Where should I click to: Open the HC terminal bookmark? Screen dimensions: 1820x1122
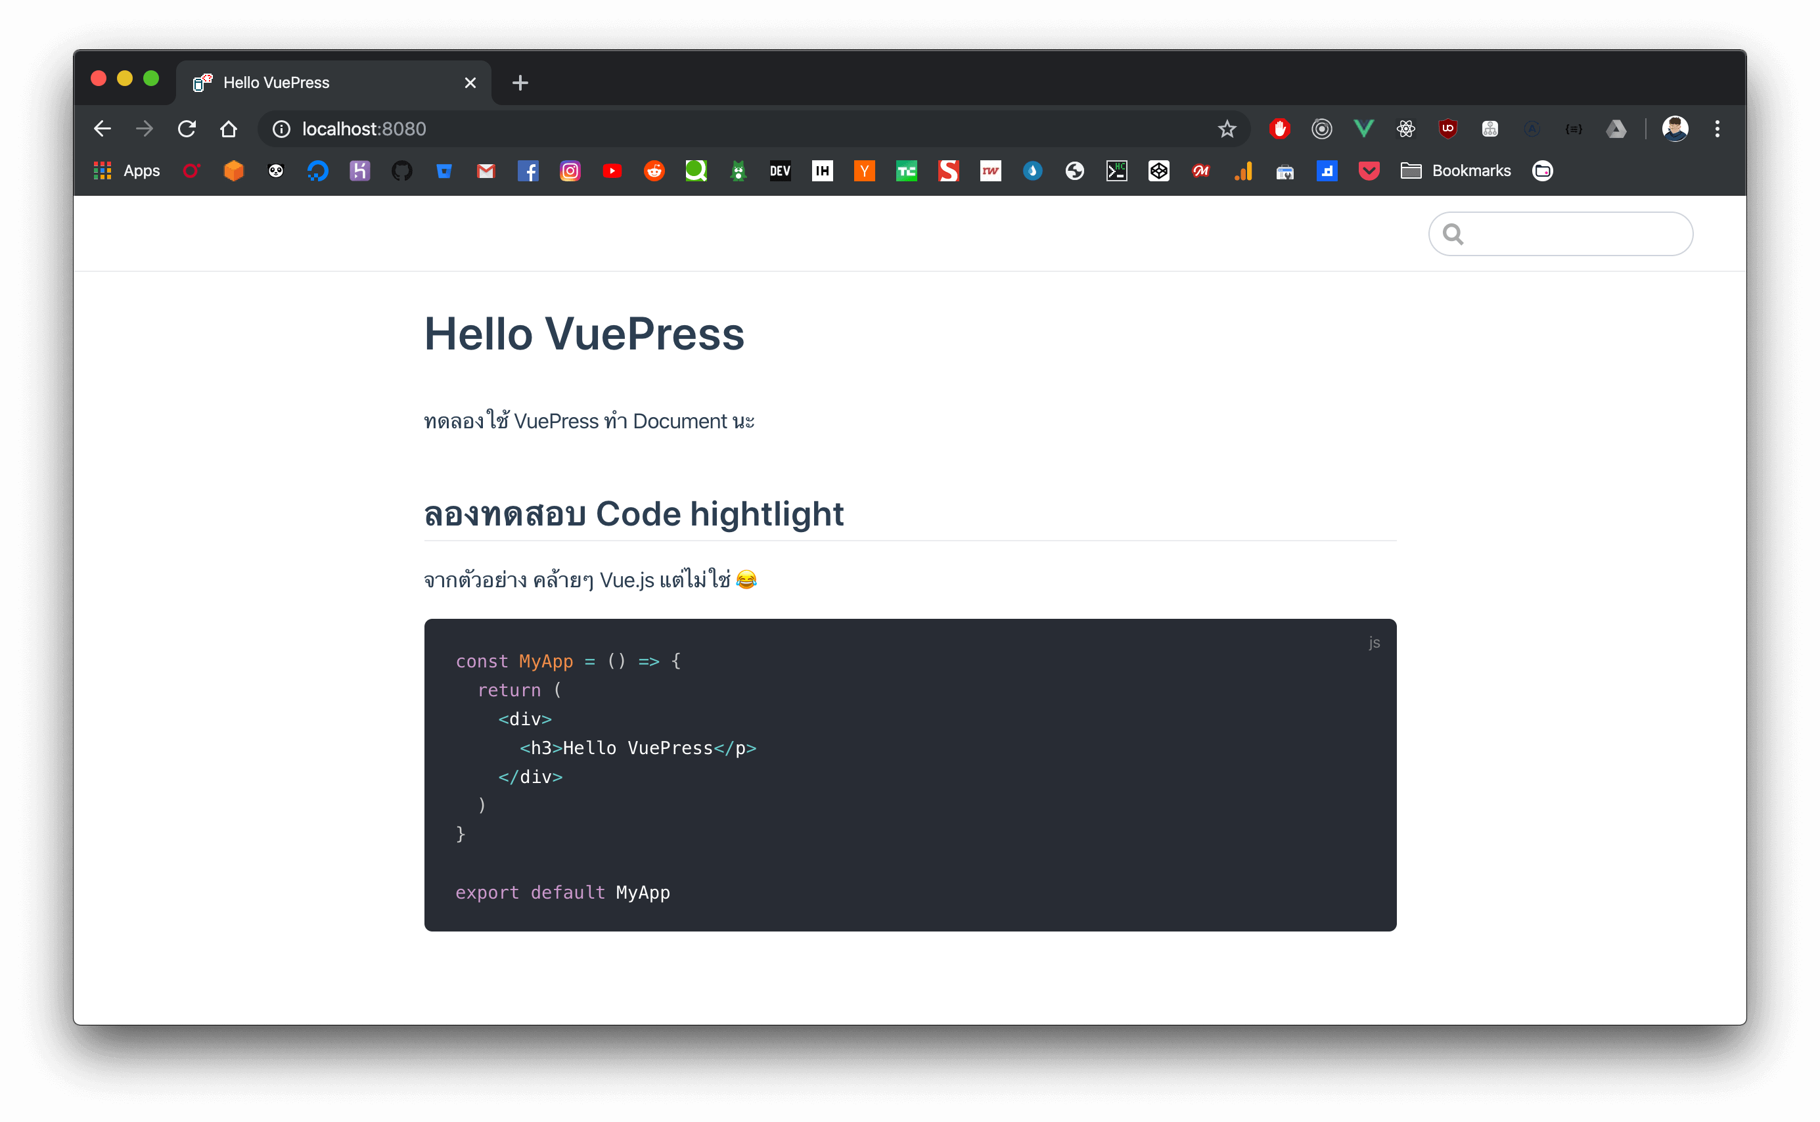[x=1116, y=171]
